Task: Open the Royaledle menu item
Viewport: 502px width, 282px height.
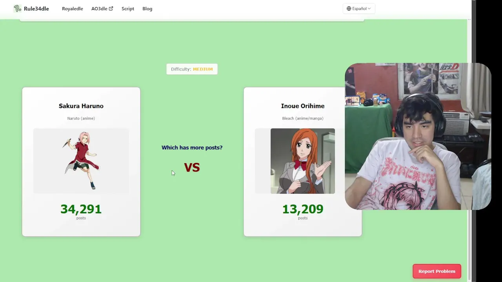Action: point(73,9)
